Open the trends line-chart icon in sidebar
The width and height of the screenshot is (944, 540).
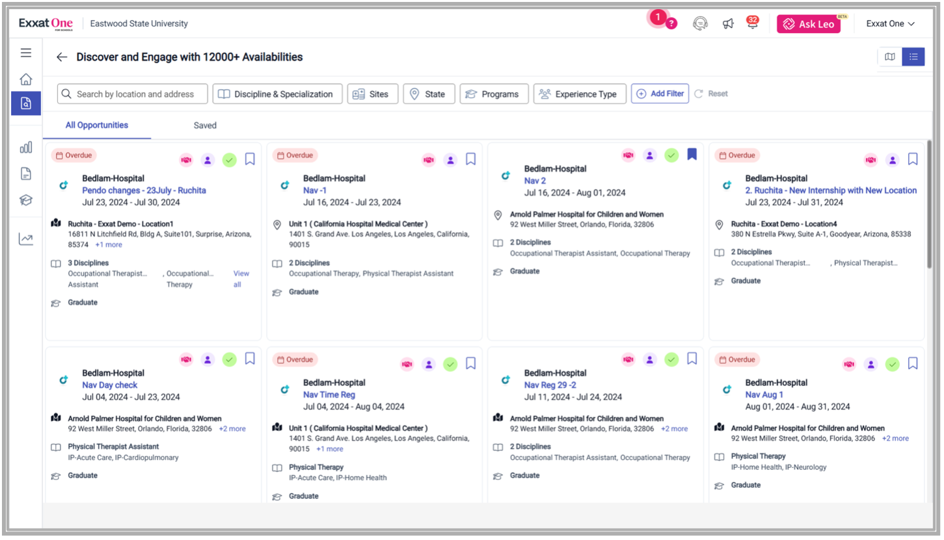(x=25, y=238)
